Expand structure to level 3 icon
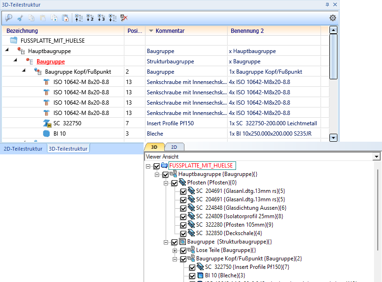 pyautogui.click(x=101, y=18)
